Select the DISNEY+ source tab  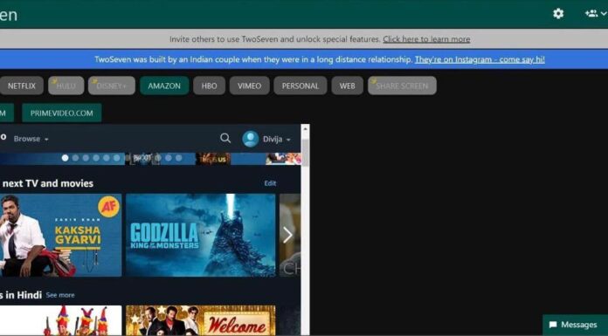pos(112,86)
